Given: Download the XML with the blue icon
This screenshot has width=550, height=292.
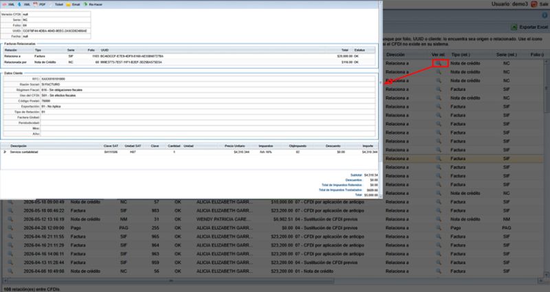Looking at the screenshot, I should [x=24, y=5].
